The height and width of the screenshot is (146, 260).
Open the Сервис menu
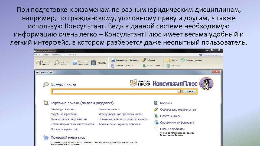point(46,55)
